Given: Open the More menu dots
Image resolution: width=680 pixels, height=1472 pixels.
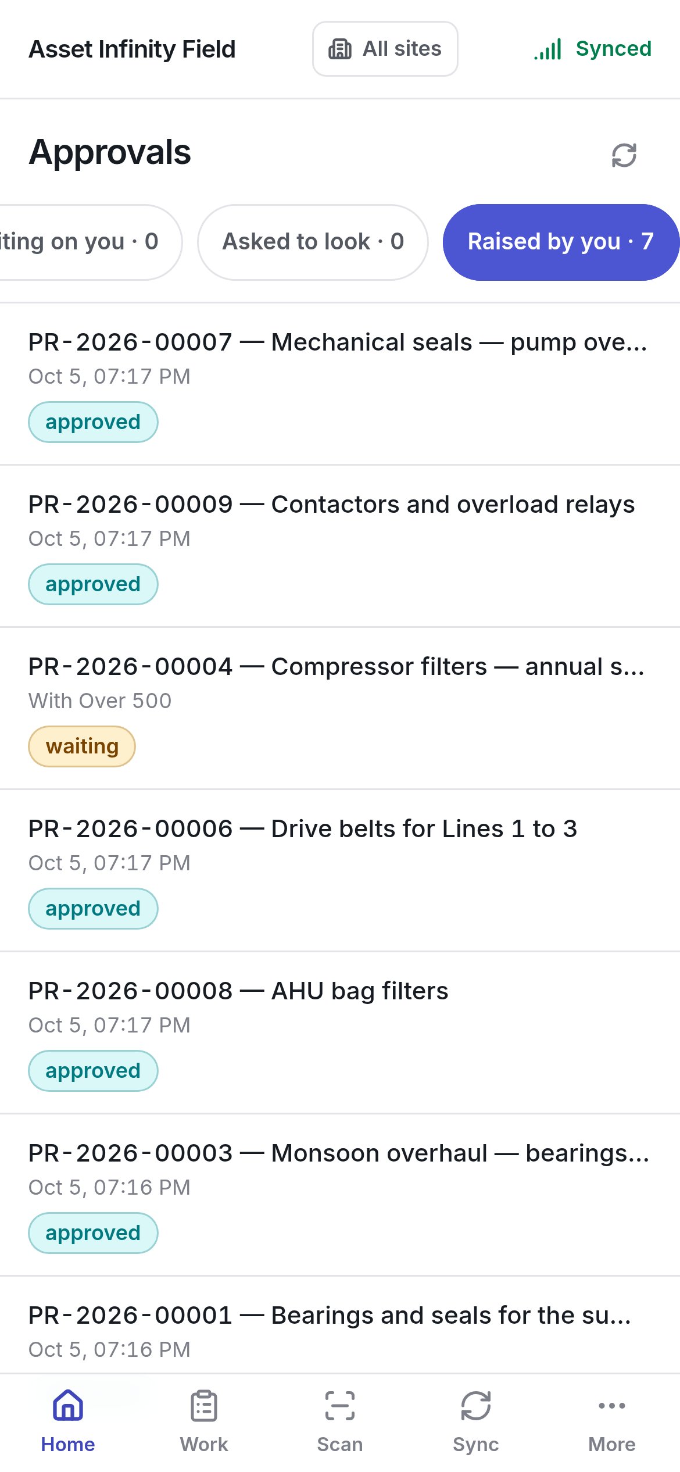Looking at the screenshot, I should tap(612, 1405).
